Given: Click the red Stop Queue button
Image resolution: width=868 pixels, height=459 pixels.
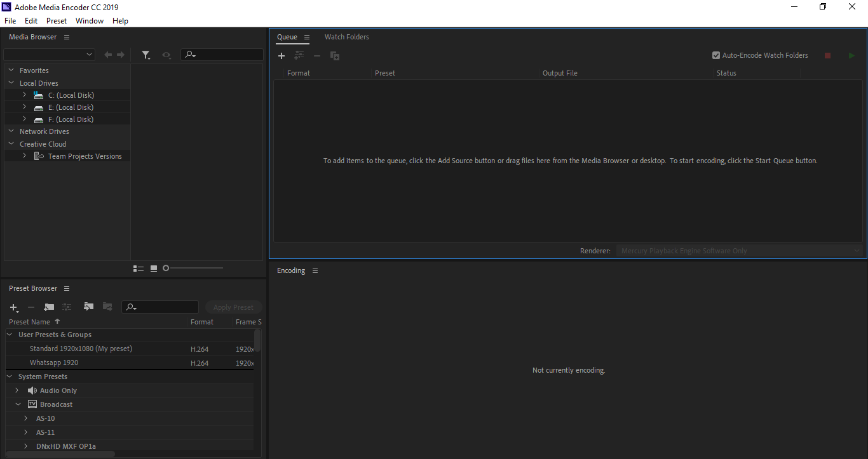Looking at the screenshot, I should [x=827, y=56].
